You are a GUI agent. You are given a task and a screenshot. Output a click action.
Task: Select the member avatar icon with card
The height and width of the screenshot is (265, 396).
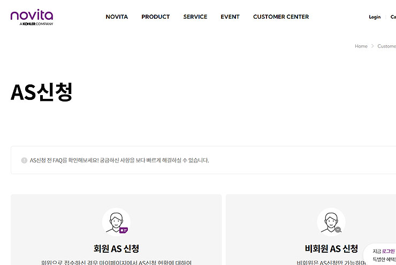[x=117, y=222]
